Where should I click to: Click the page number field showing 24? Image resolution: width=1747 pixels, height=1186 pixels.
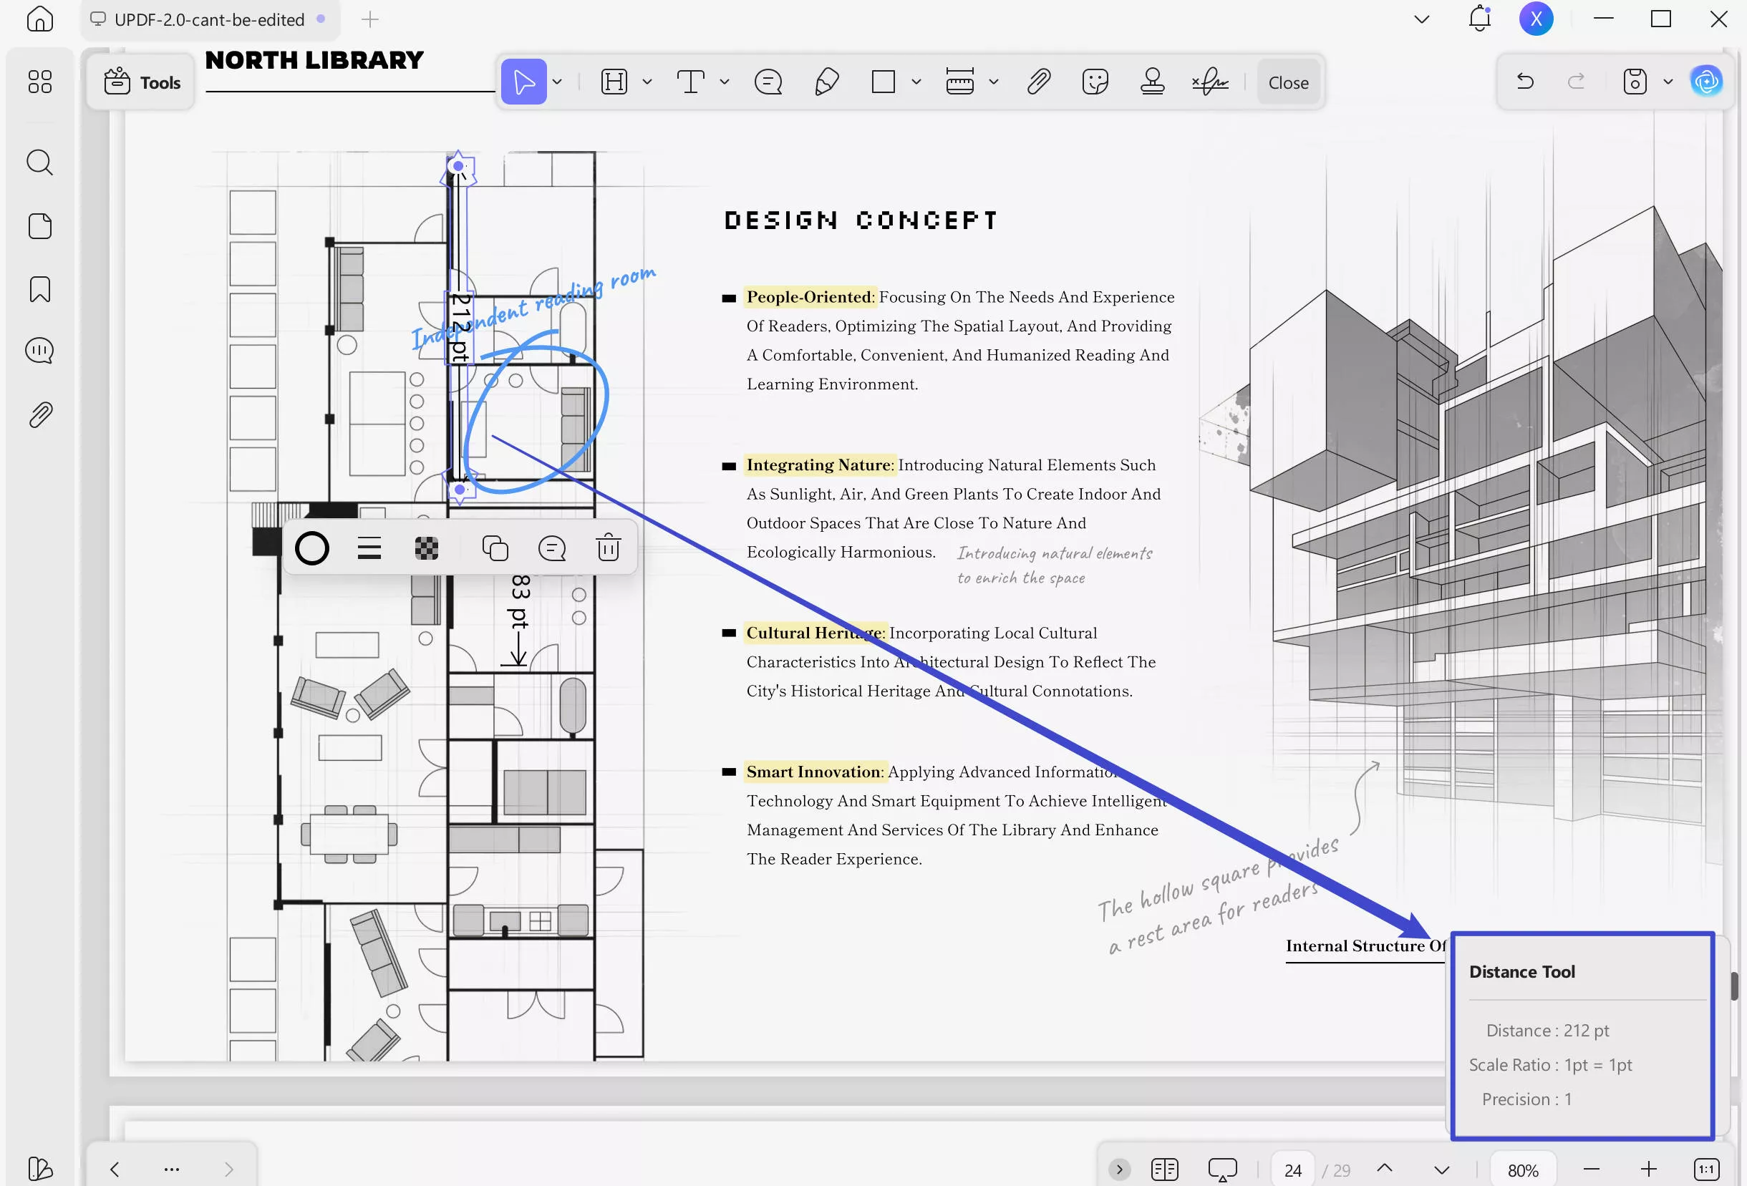(1292, 1170)
